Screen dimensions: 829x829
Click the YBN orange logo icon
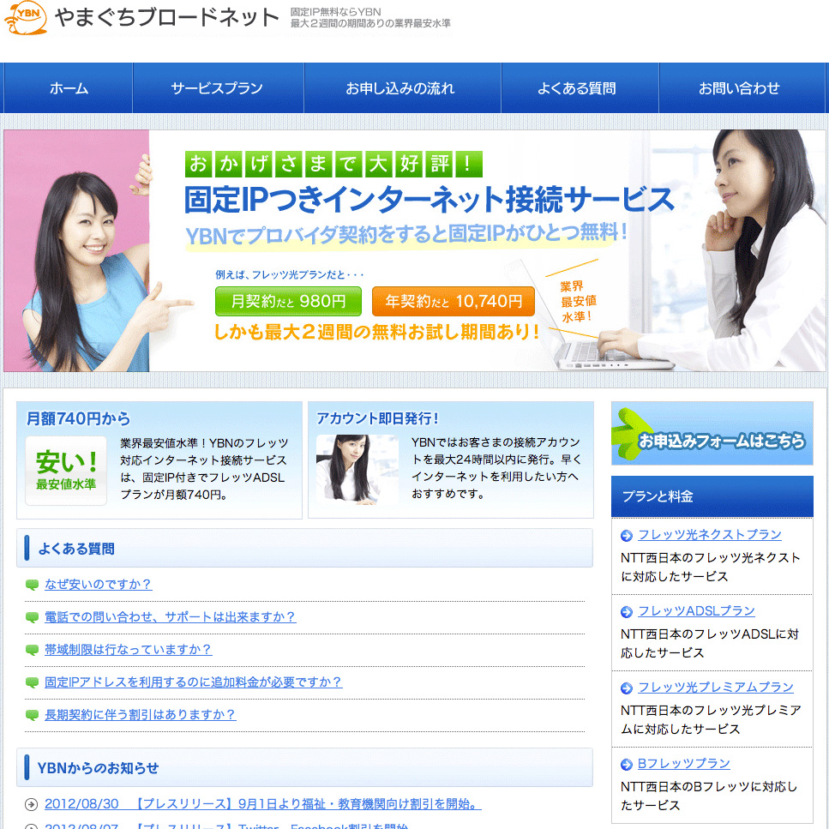coord(26,17)
